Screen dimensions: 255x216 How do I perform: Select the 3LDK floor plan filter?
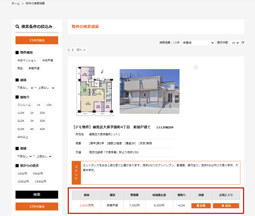(21, 129)
